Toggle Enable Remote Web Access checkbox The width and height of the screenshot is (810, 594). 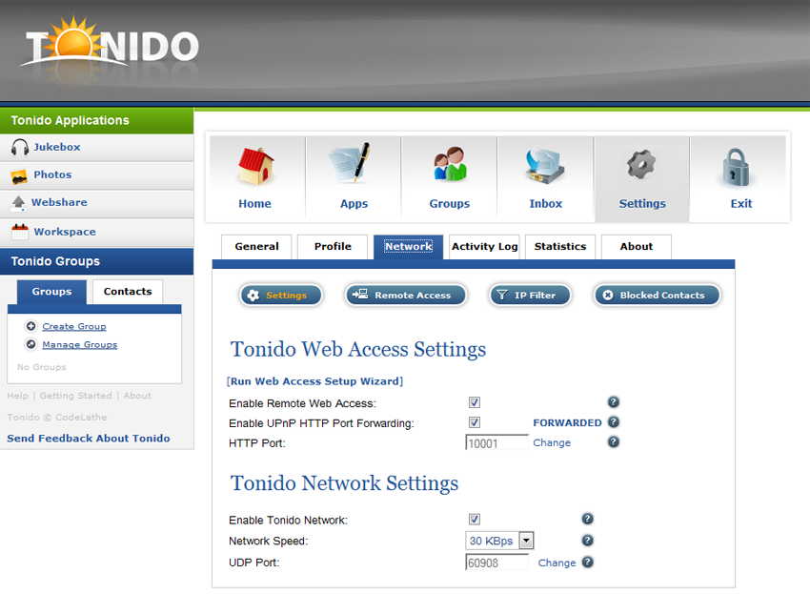pyautogui.click(x=475, y=402)
